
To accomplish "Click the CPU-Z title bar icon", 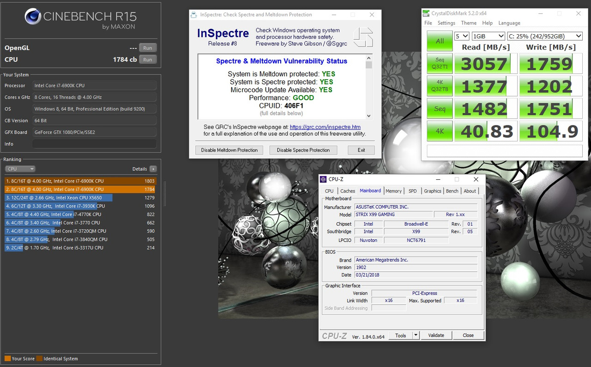I will click(x=323, y=179).
